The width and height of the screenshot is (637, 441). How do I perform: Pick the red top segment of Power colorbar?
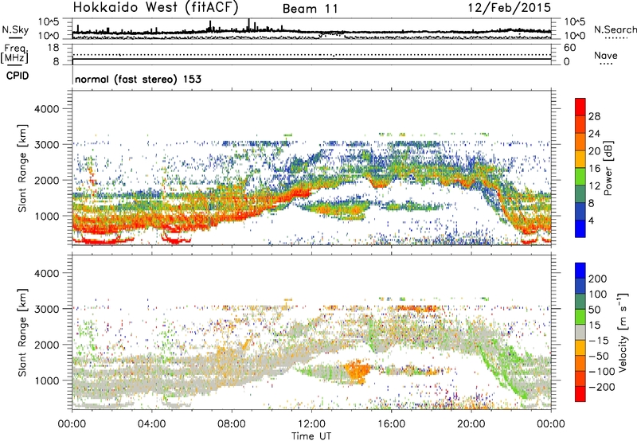(x=580, y=107)
